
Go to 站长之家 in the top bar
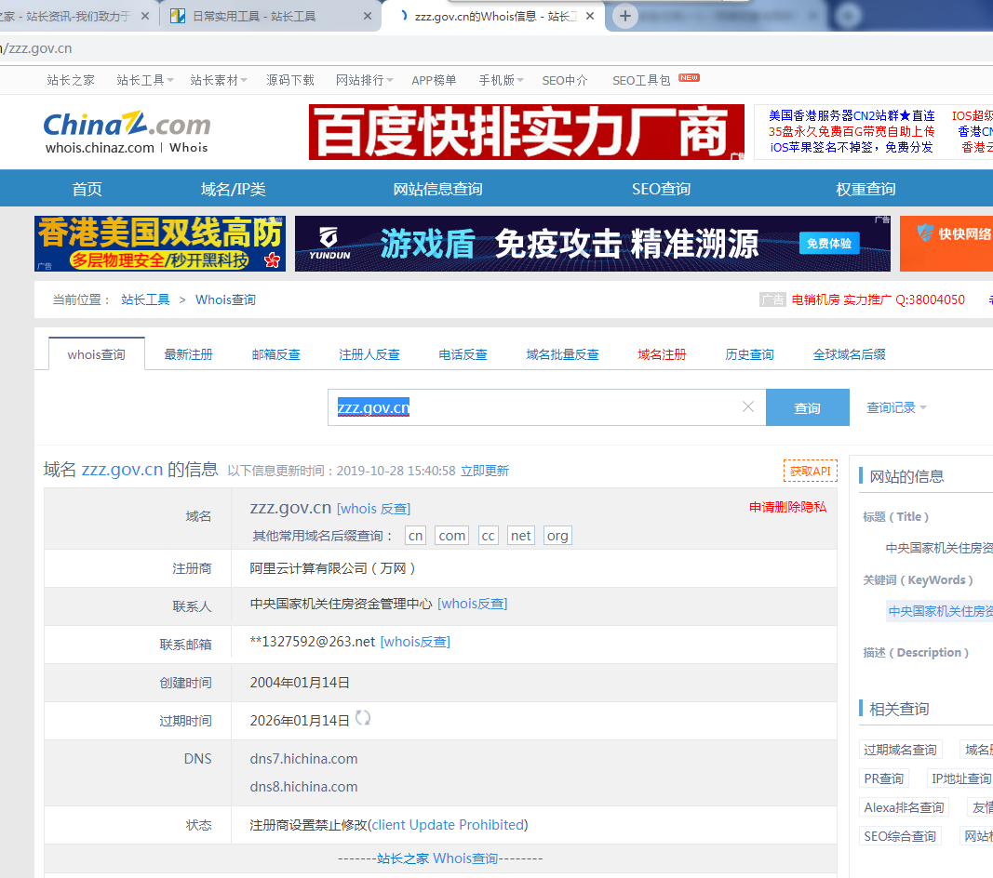point(71,80)
